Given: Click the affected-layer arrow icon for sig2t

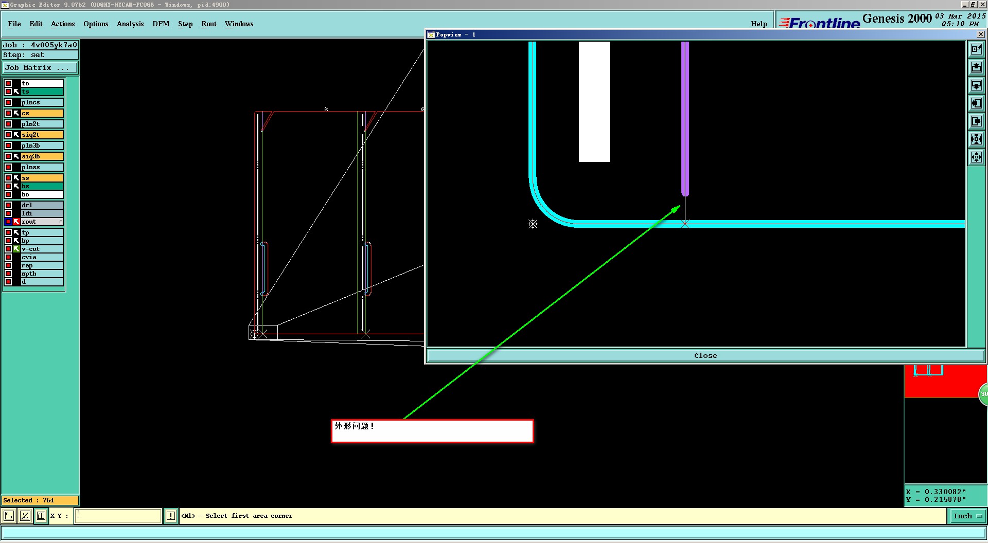Looking at the screenshot, I should point(16,135).
